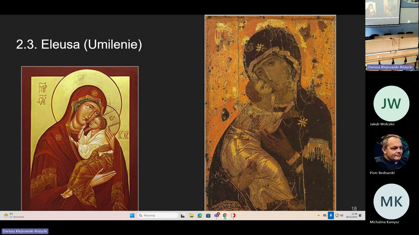Select Jakub Wołczko's JW avatar
Viewport: 419px width, 235px height.
392,103
